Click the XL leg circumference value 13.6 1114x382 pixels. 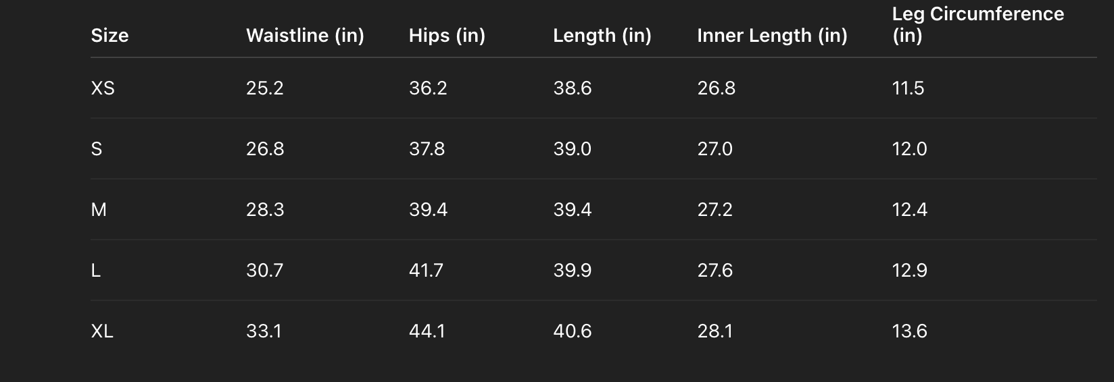909,331
